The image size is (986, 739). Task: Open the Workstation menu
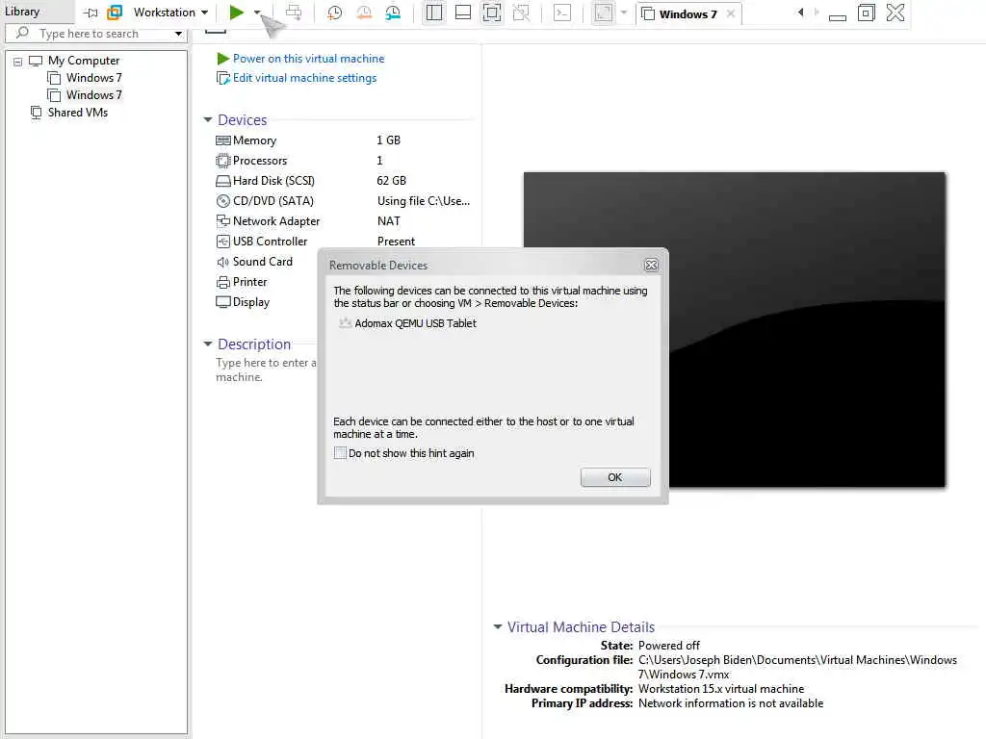point(170,13)
